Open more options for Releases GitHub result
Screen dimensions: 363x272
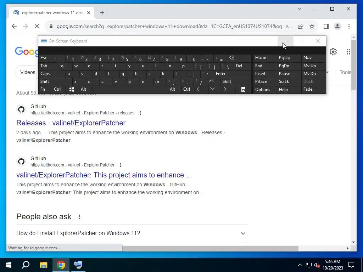140,113
